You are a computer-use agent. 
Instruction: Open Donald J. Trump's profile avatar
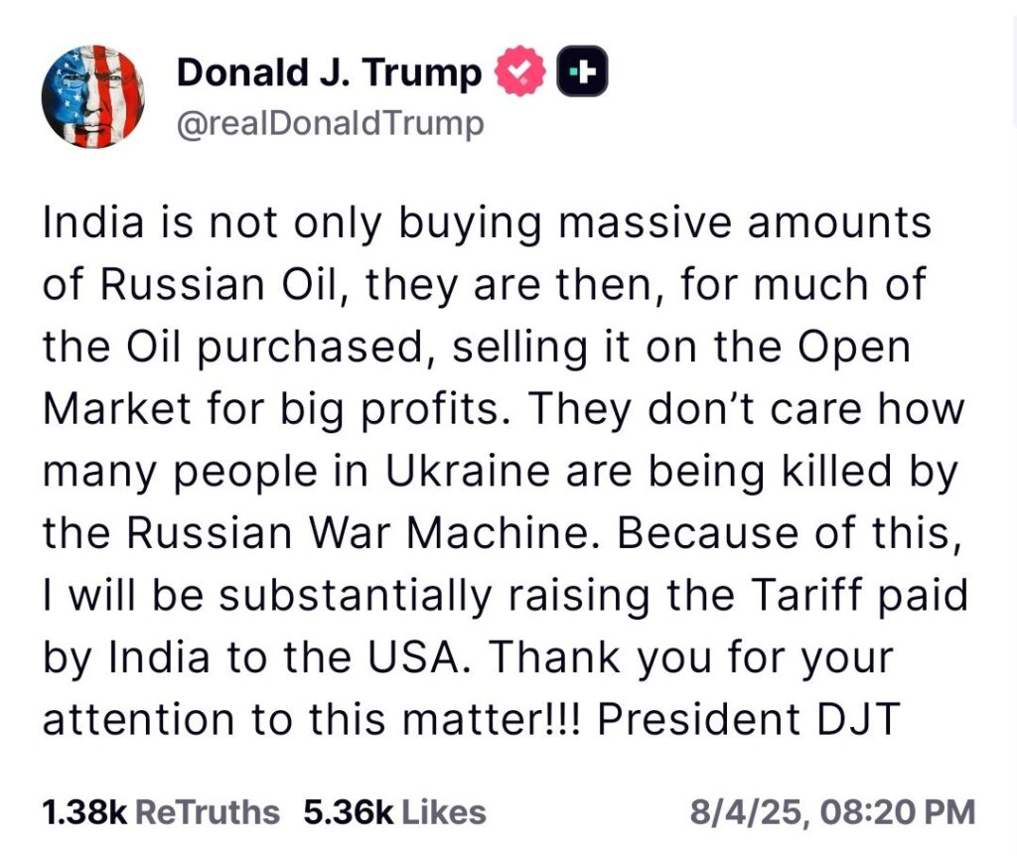click(x=92, y=96)
